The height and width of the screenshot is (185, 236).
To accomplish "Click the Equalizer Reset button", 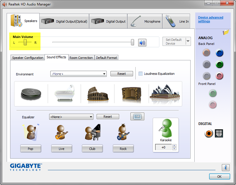I will pyautogui.click(x=108, y=117).
